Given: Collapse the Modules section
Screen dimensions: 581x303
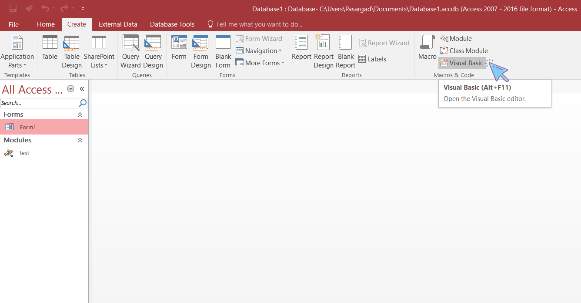Looking at the screenshot, I should (80, 140).
